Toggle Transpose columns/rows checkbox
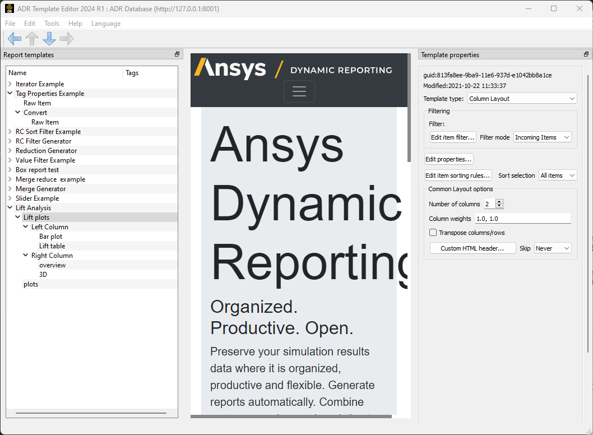The width and height of the screenshot is (593, 435). (433, 232)
